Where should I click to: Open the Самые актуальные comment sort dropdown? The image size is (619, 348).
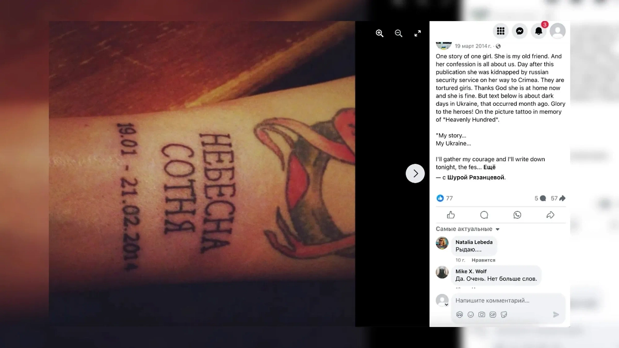click(468, 229)
